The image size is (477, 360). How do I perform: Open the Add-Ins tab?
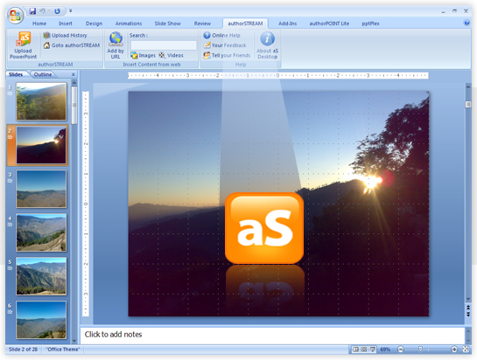[287, 24]
